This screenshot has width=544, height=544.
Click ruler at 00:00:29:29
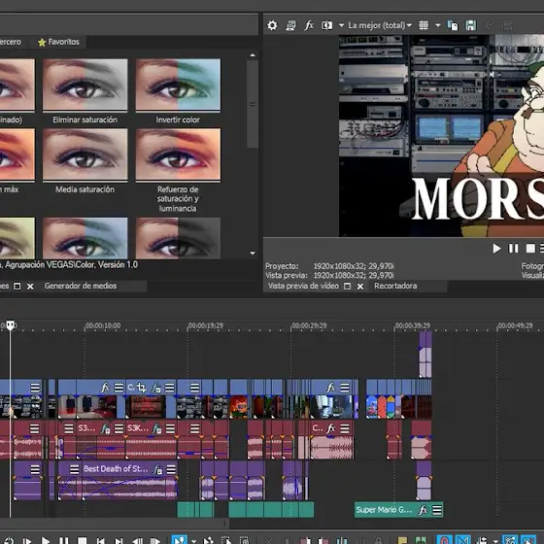(309, 325)
